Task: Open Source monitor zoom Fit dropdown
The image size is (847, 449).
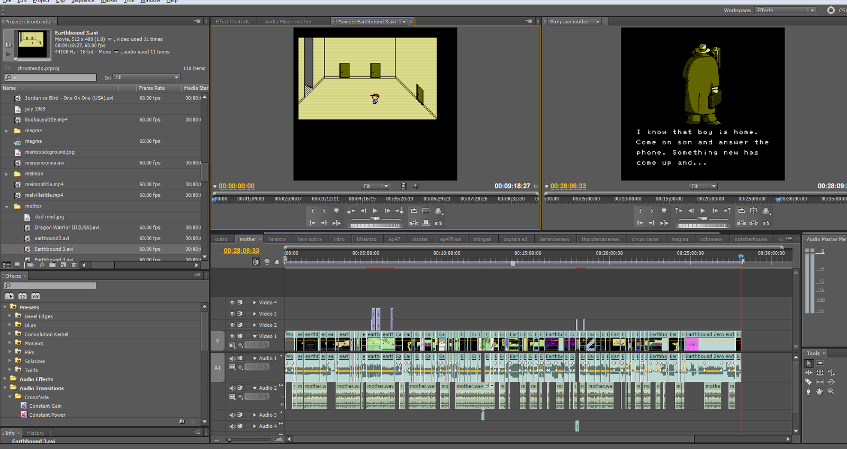Action: click(x=375, y=186)
